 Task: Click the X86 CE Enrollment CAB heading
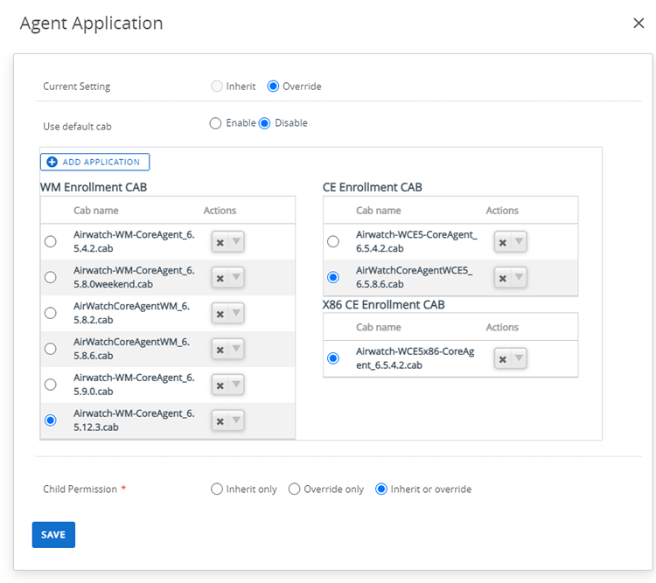click(x=384, y=304)
